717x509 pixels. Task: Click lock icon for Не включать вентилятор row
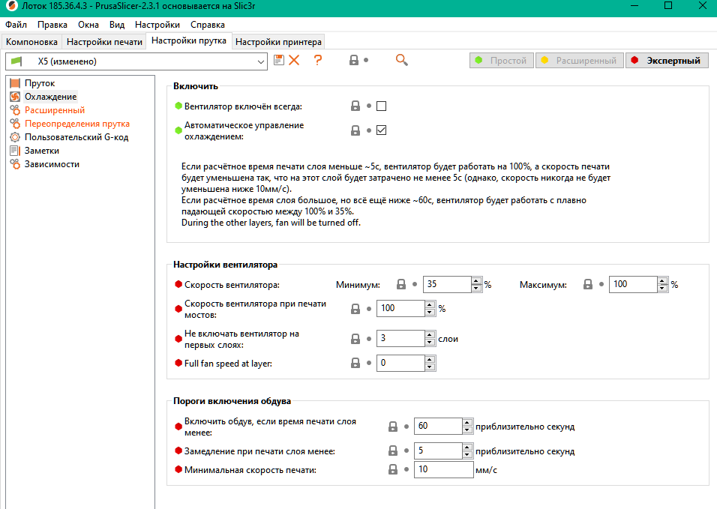pos(355,339)
